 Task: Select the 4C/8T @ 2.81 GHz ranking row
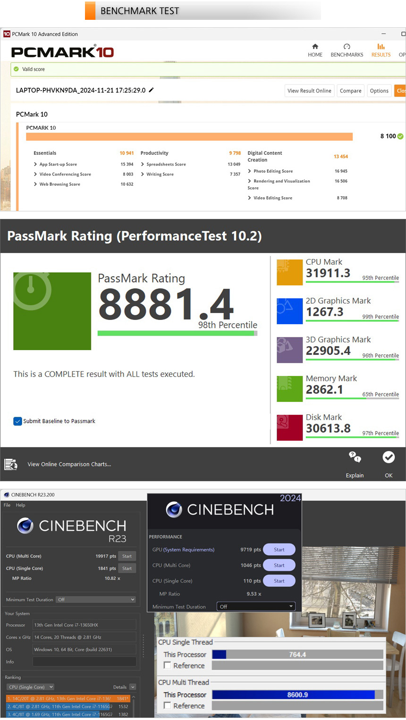coord(68,706)
